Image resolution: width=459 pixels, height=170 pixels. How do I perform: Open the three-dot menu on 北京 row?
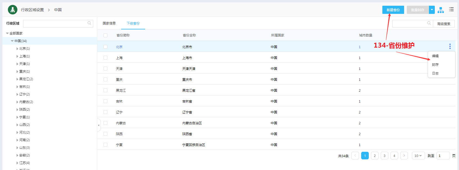[450, 47]
